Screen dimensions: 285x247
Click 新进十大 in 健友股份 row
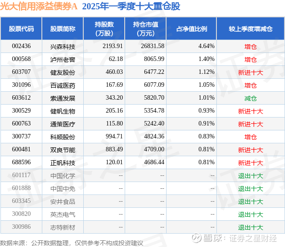pos(251,73)
